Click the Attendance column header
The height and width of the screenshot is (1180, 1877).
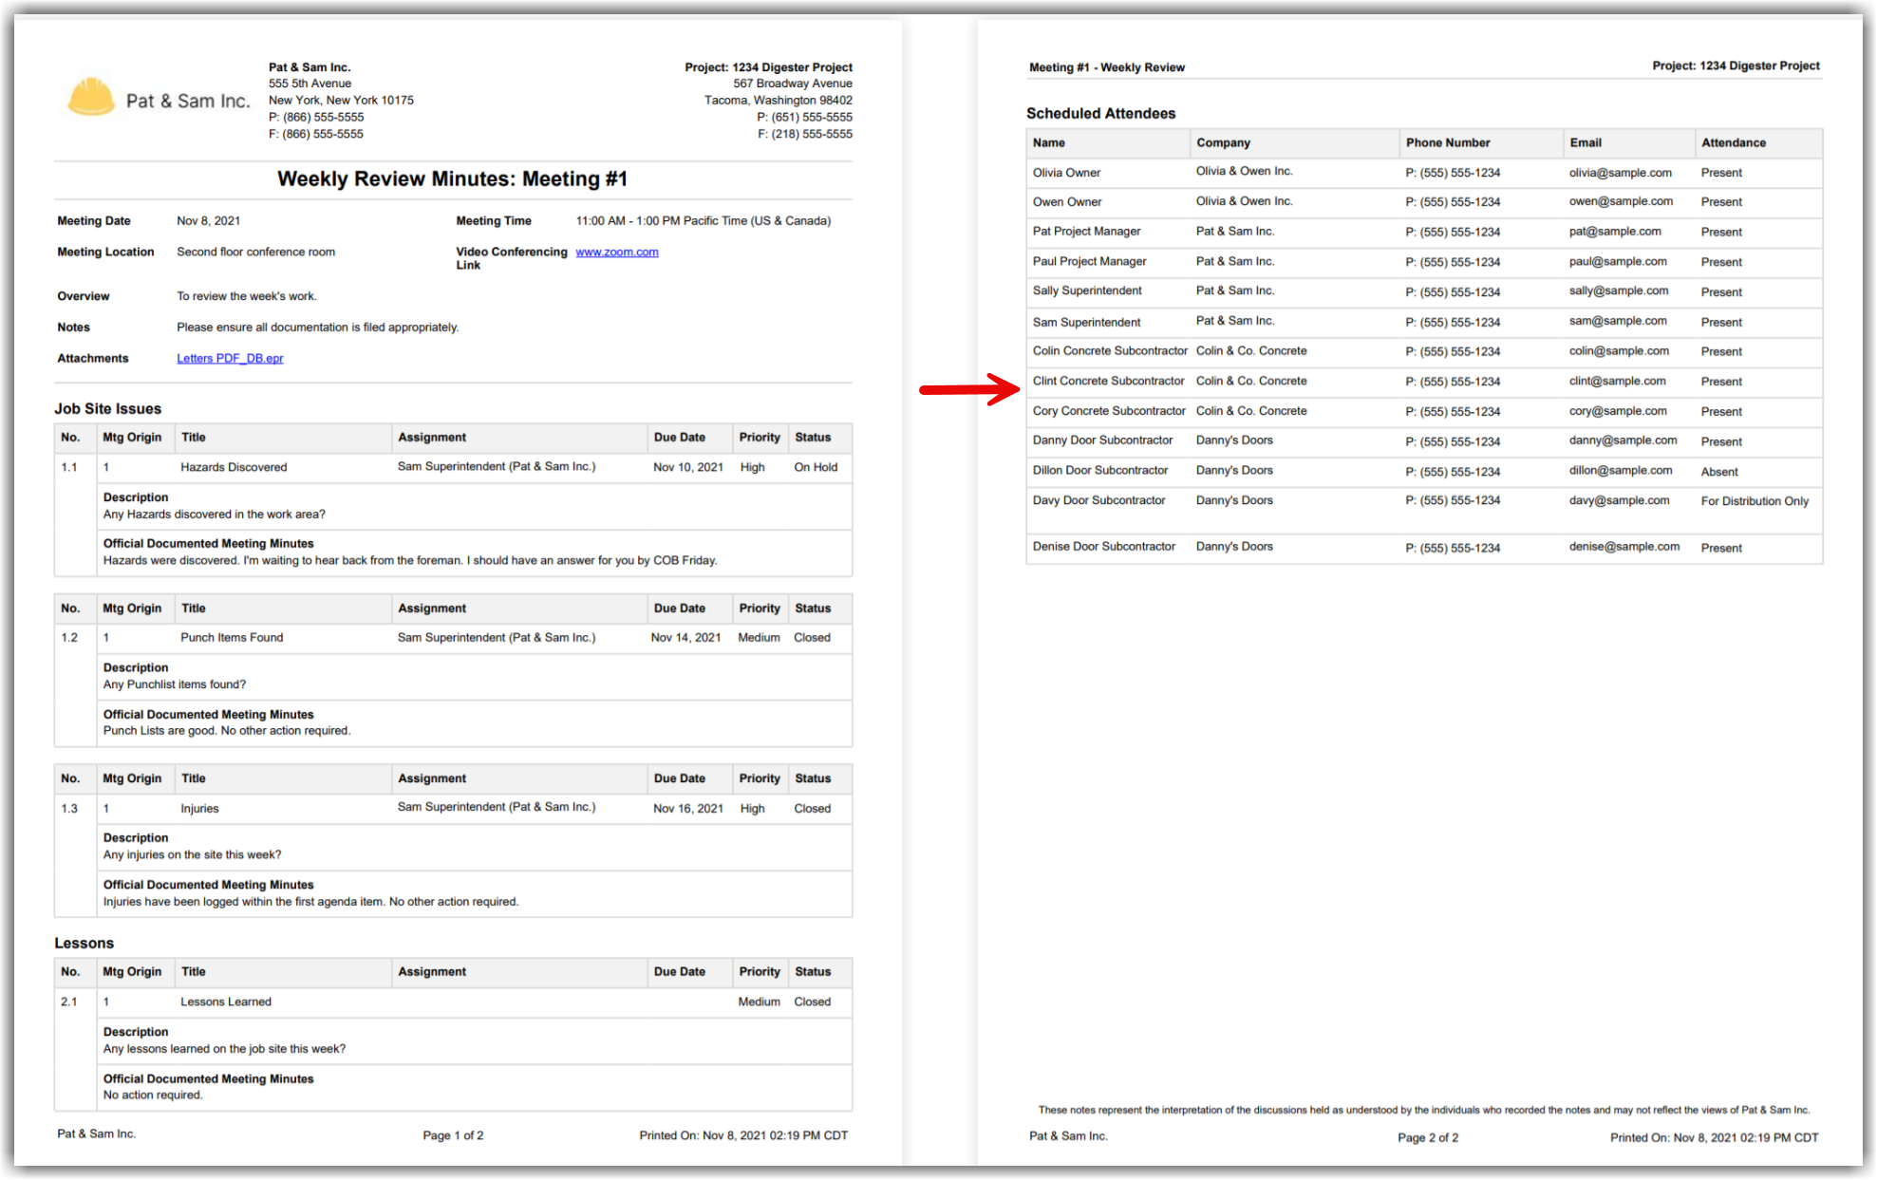pyautogui.click(x=1733, y=142)
